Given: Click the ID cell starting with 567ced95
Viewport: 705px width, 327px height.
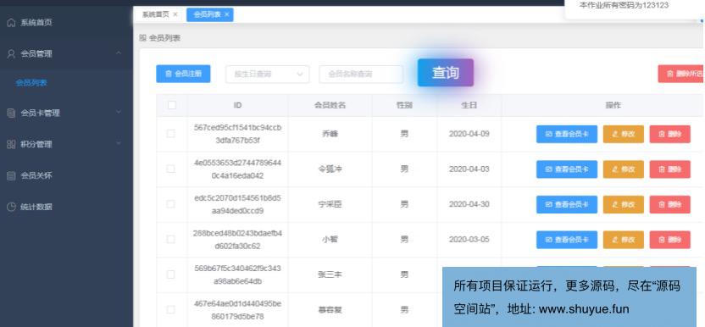Looking at the screenshot, I should point(238,134).
